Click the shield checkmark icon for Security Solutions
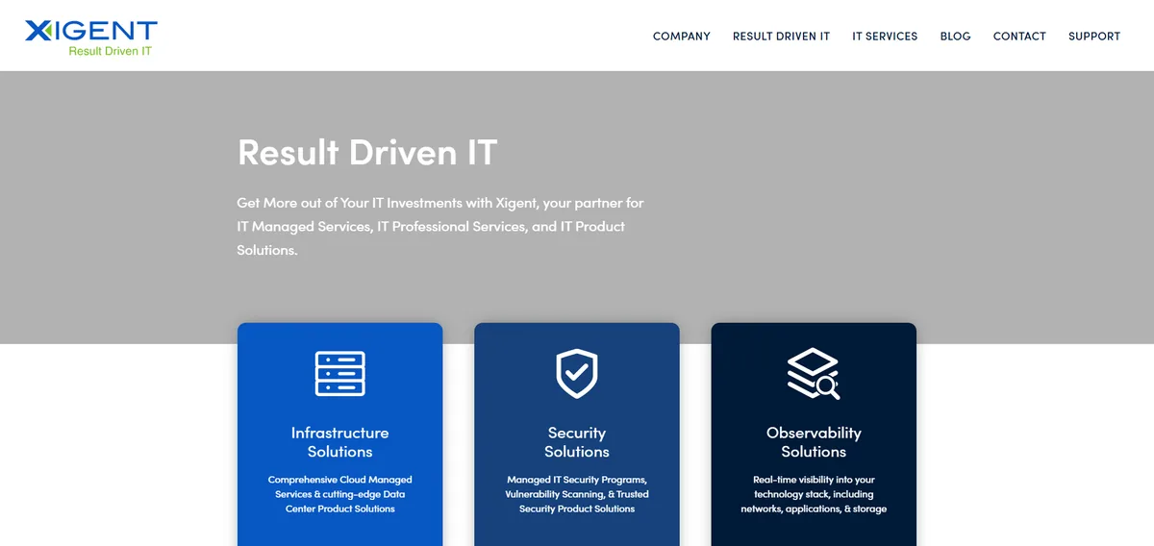This screenshot has height=546, width=1154. coord(577,374)
